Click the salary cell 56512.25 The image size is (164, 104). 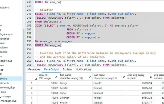(139, 98)
